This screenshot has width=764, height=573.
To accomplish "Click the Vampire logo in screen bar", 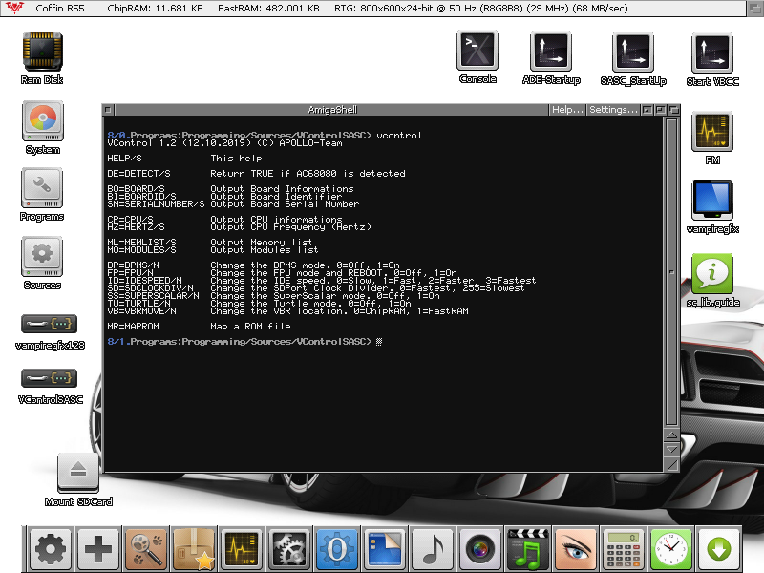I will [14, 8].
